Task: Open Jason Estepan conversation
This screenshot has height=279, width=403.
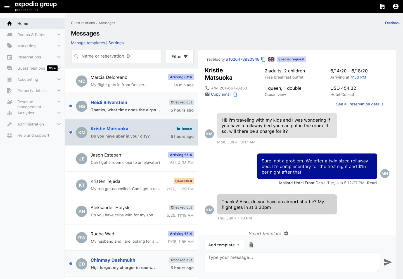Action: click(x=131, y=159)
